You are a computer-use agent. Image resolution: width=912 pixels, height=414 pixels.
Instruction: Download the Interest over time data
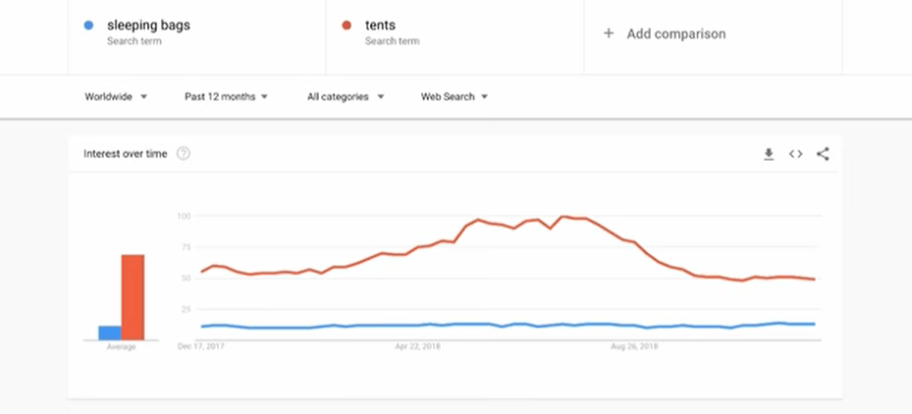click(x=769, y=154)
